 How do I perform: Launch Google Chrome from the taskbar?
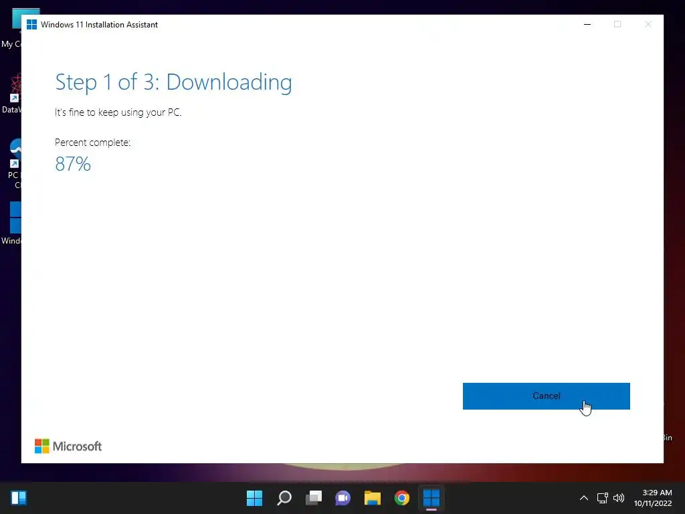402,498
